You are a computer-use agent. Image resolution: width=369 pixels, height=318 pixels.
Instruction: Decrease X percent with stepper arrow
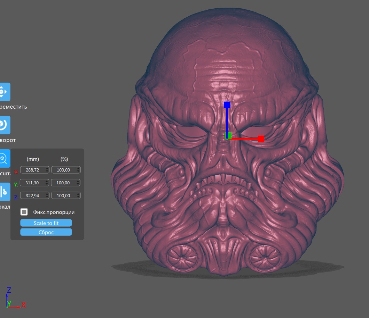pos(78,171)
